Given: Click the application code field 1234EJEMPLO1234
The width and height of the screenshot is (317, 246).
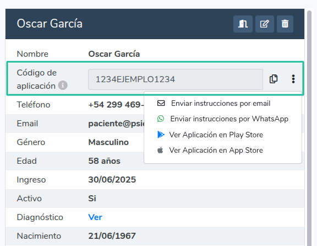Looking at the screenshot, I should tap(176, 79).
